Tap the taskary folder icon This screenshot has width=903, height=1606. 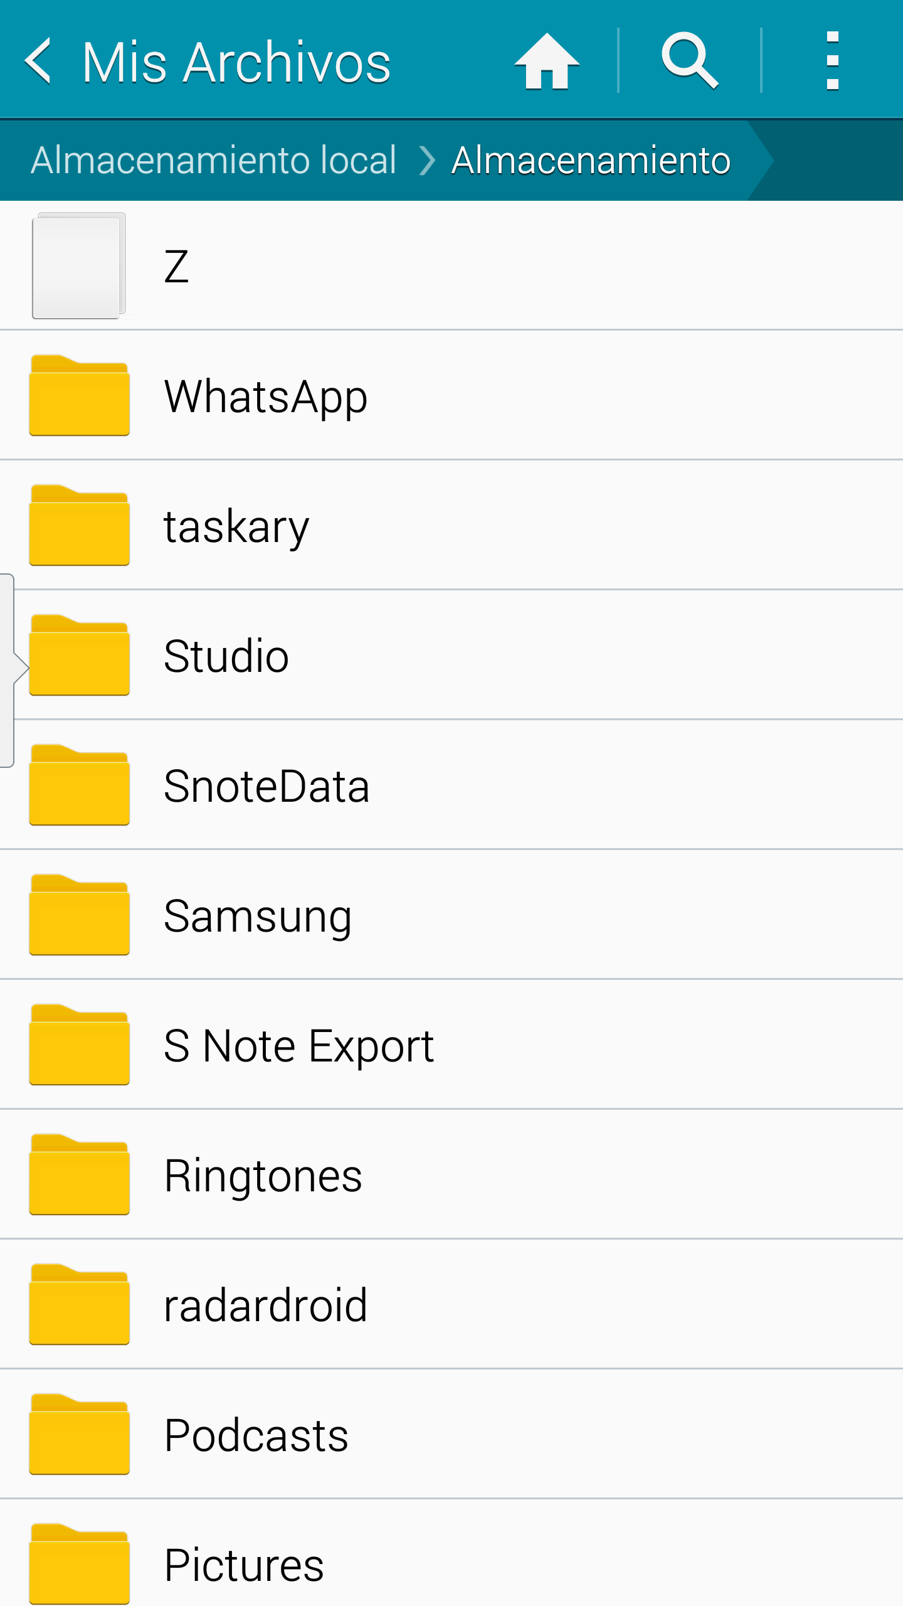[x=79, y=526]
